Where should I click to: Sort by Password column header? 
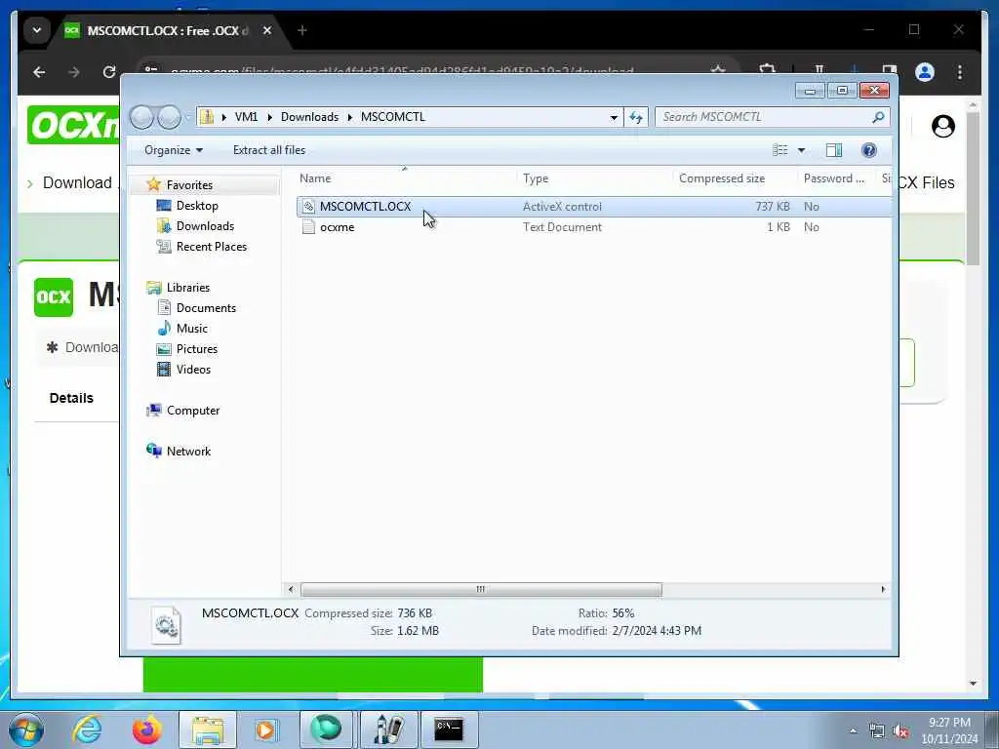[x=837, y=179]
